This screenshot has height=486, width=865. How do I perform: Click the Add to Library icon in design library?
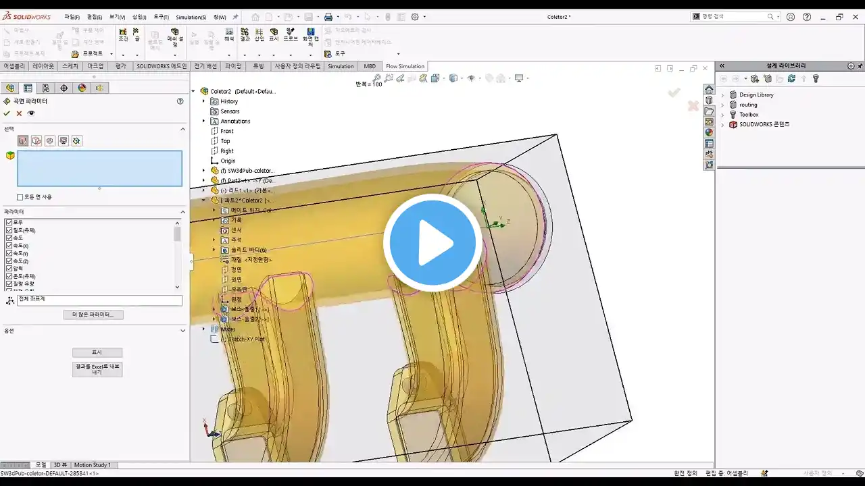click(x=755, y=79)
